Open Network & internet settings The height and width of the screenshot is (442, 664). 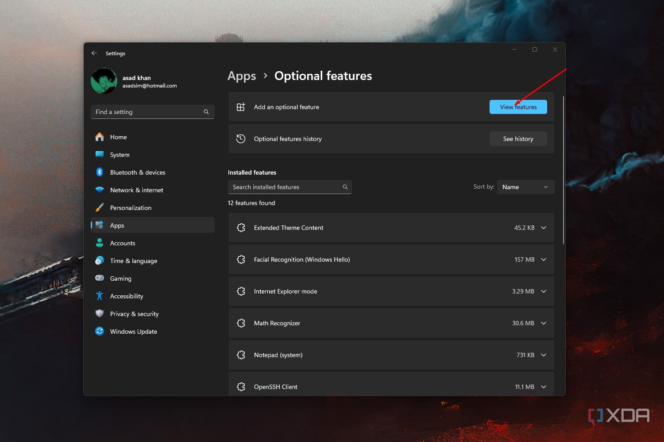[153, 190]
